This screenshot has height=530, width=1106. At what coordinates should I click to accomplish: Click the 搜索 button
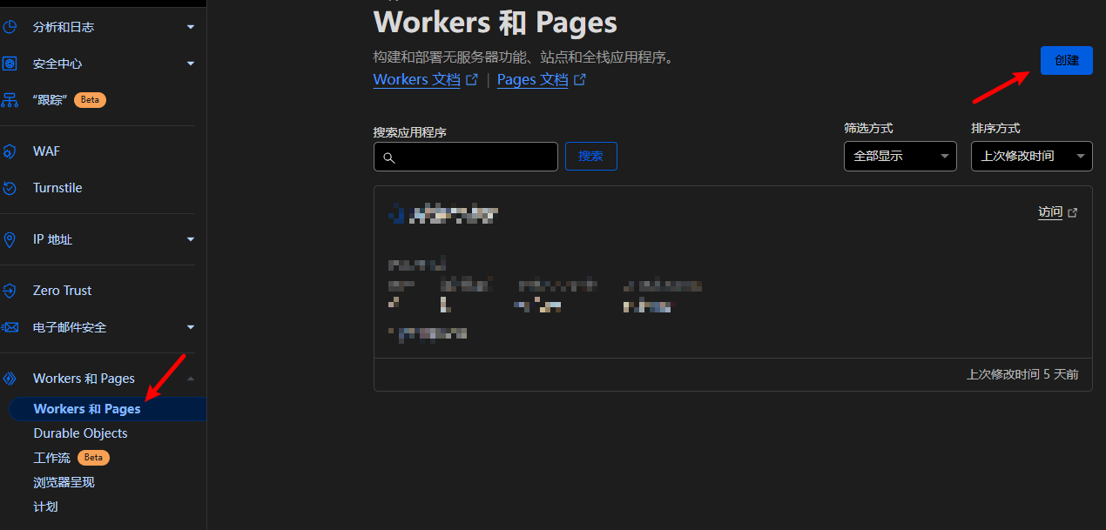(x=590, y=157)
